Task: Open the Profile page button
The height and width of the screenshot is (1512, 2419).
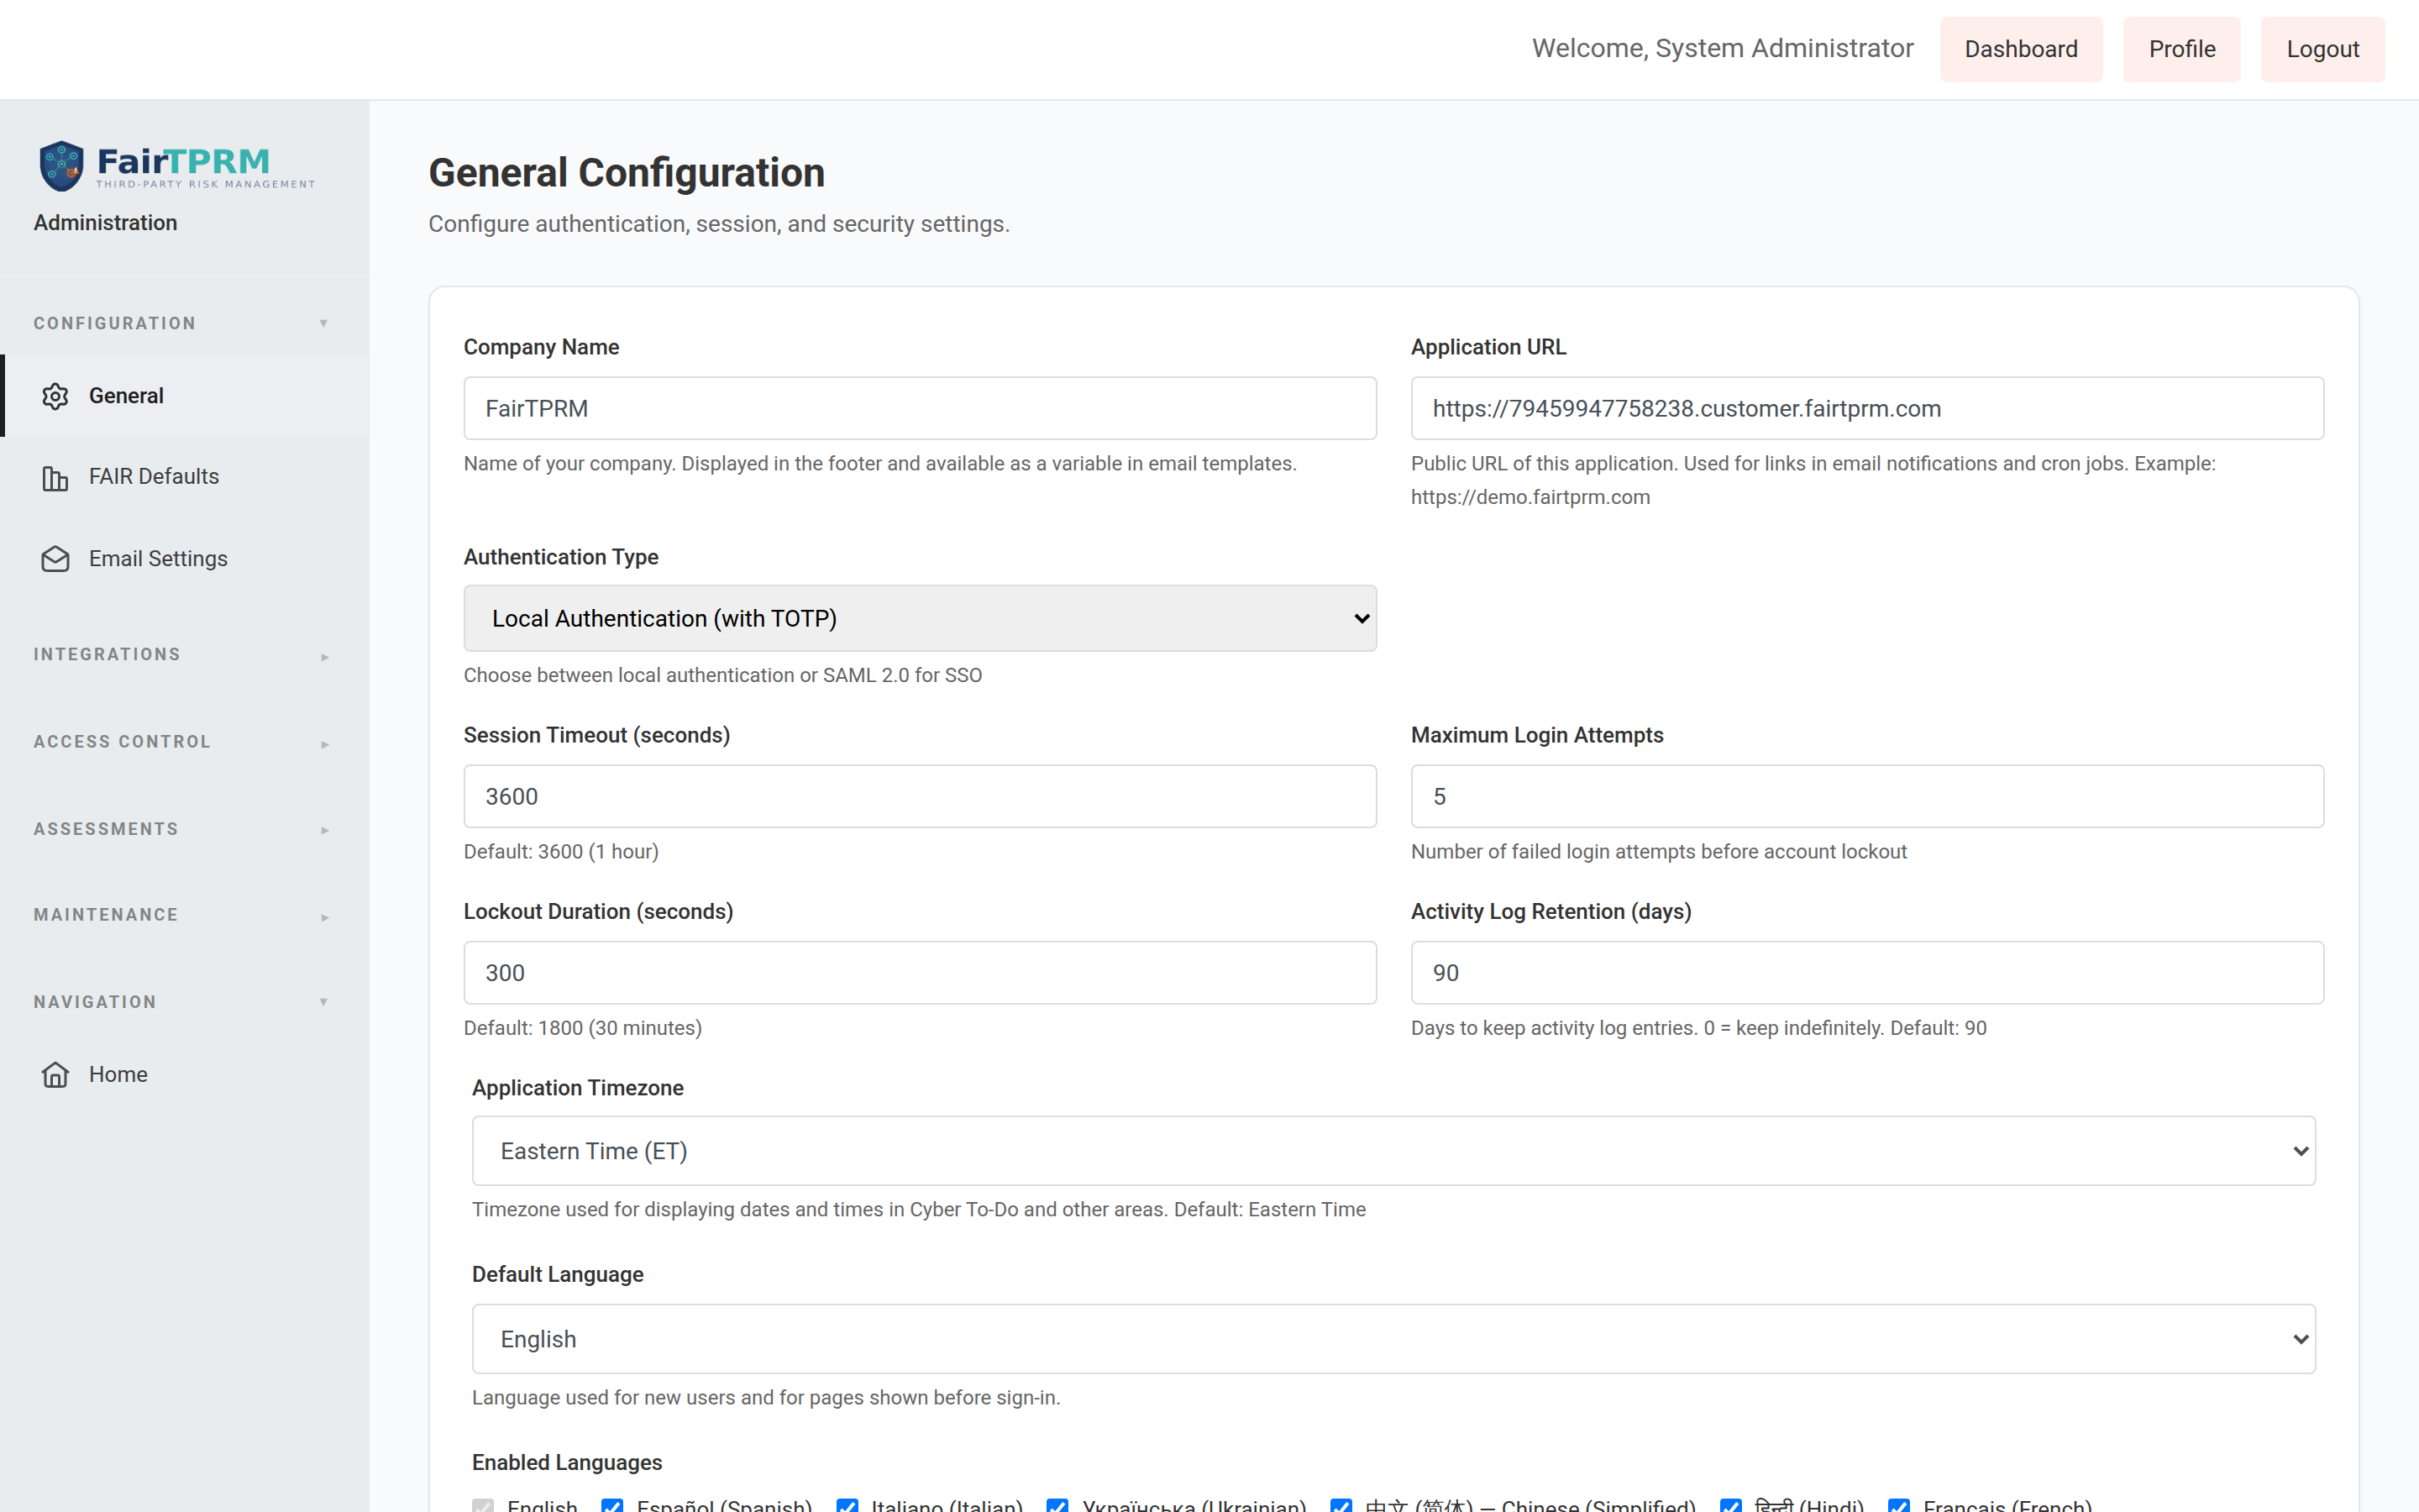Action: coord(2181,49)
